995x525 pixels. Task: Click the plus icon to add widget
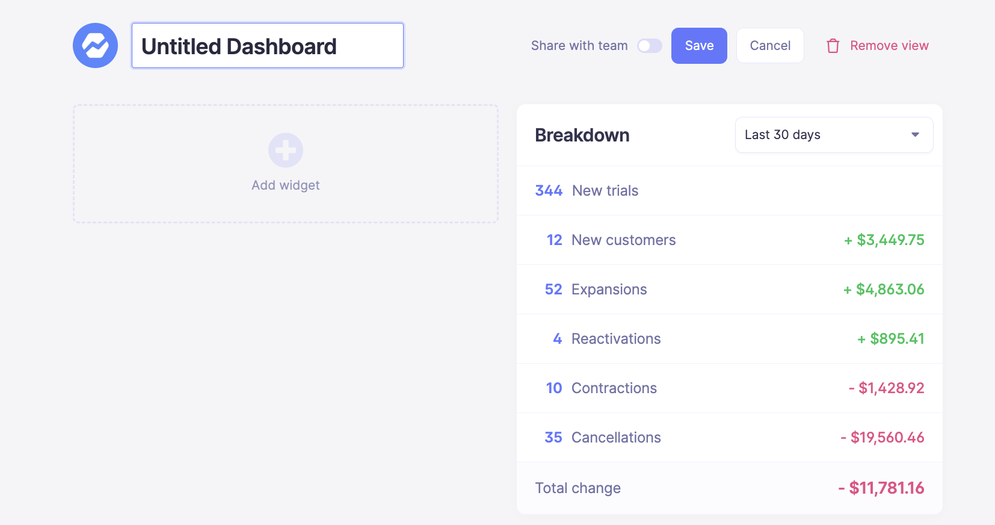click(286, 150)
